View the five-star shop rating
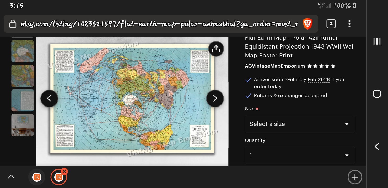Image resolution: width=388 pixels, height=188 pixels. coord(321,66)
